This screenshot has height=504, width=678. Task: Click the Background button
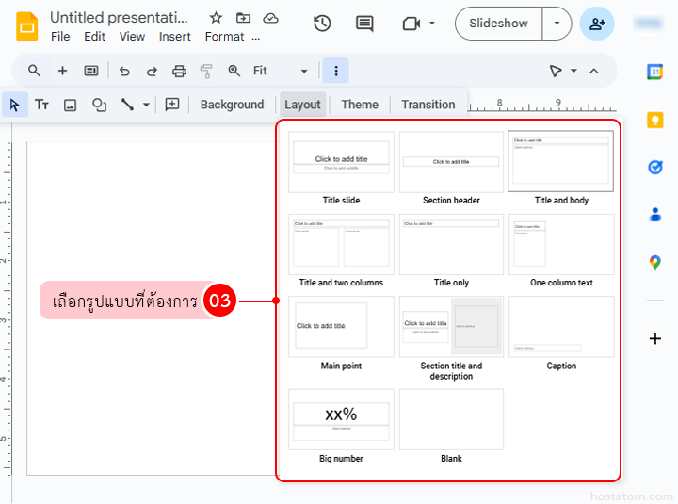click(x=232, y=105)
